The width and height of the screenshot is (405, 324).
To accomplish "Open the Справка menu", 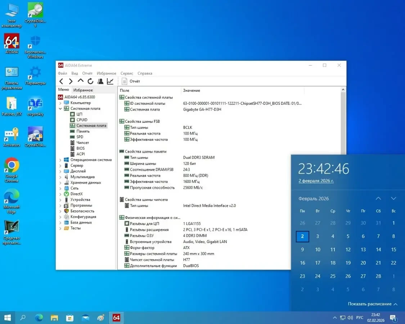I will [145, 73].
